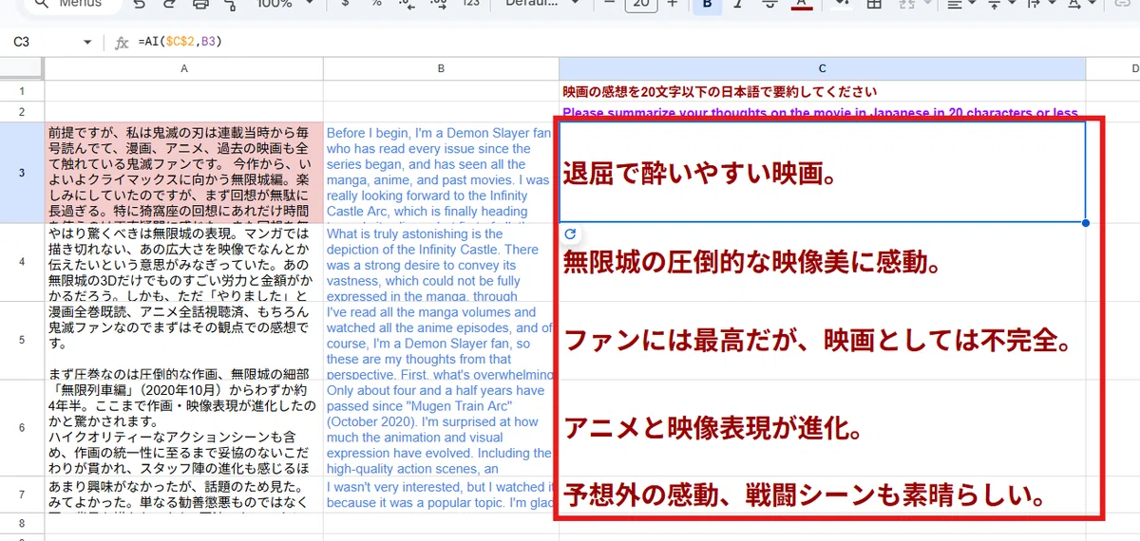Select row 4 header
Screen dimensions: 1140x541
(x=22, y=262)
